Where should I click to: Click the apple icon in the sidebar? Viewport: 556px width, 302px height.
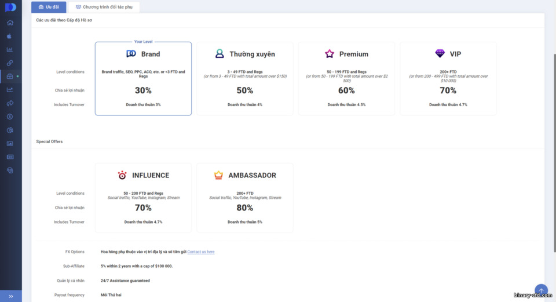[x=9, y=36]
